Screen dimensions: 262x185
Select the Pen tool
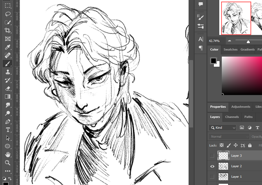[8, 122]
